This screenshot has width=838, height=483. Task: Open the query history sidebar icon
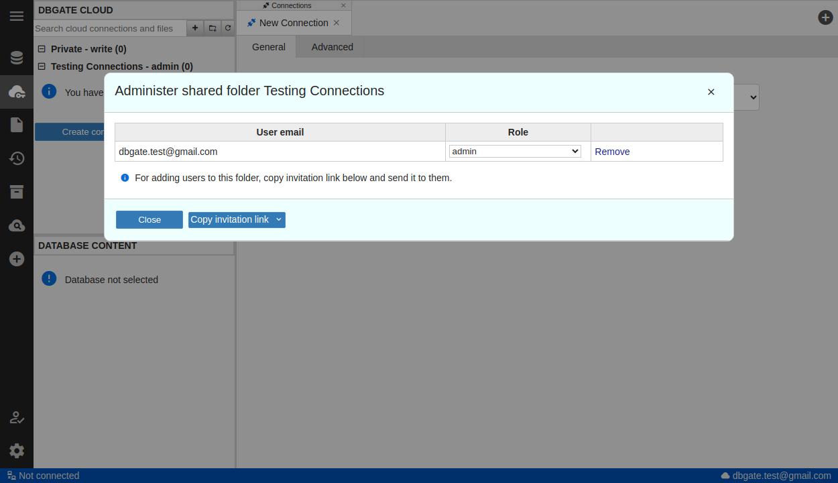point(17,158)
